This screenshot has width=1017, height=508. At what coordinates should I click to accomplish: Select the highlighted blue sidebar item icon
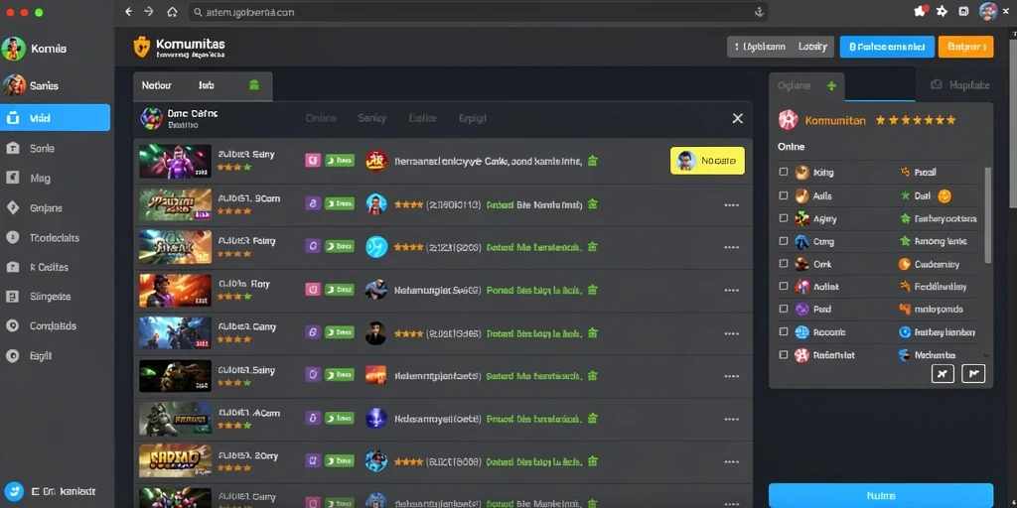click(13, 119)
